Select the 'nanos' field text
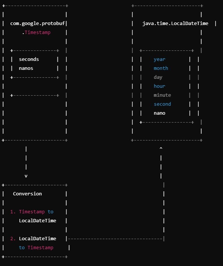Screen dimensions: 223x266 click(x=26, y=68)
